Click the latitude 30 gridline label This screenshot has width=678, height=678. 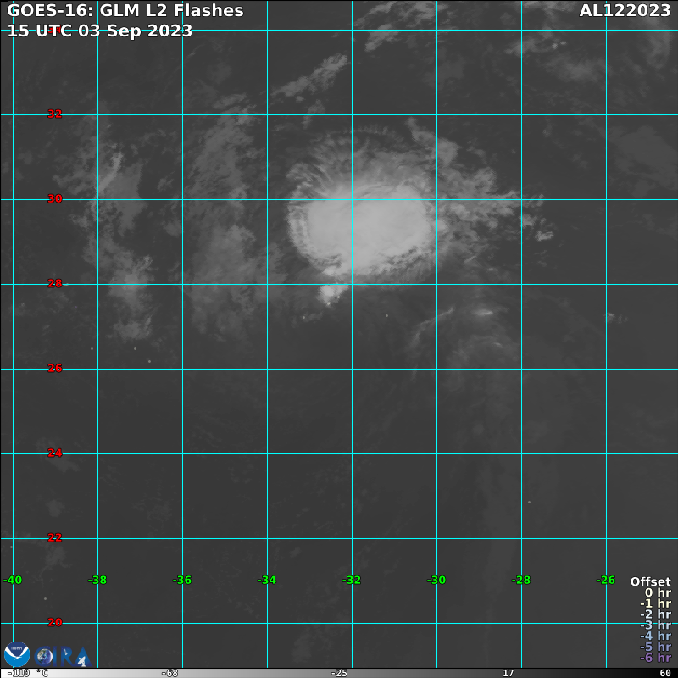[55, 199]
